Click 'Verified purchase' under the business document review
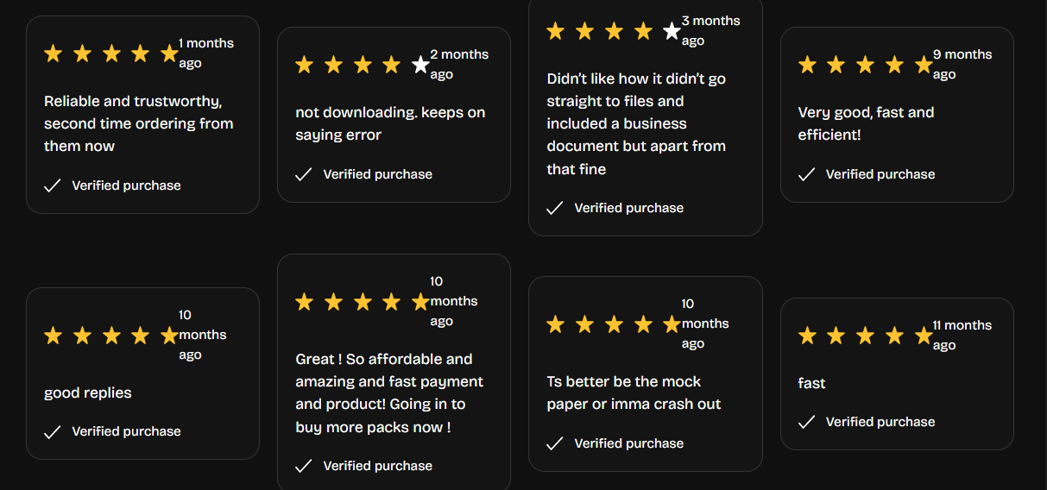This screenshot has width=1047, height=490. pos(628,208)
